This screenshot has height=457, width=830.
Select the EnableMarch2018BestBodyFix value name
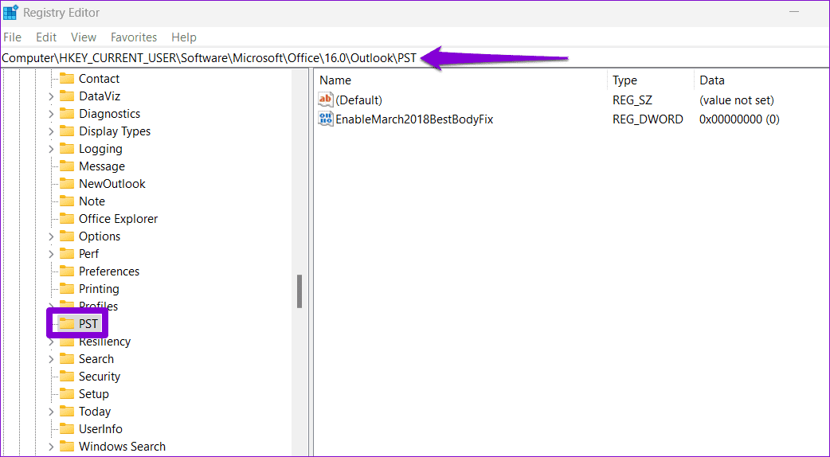tap(414, 119)
